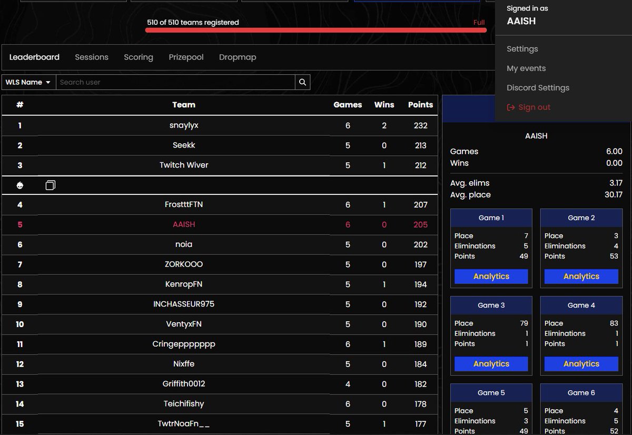The image size is (632, 435).
Task: Open the Dropmap tab
Action: pos(238,57)
